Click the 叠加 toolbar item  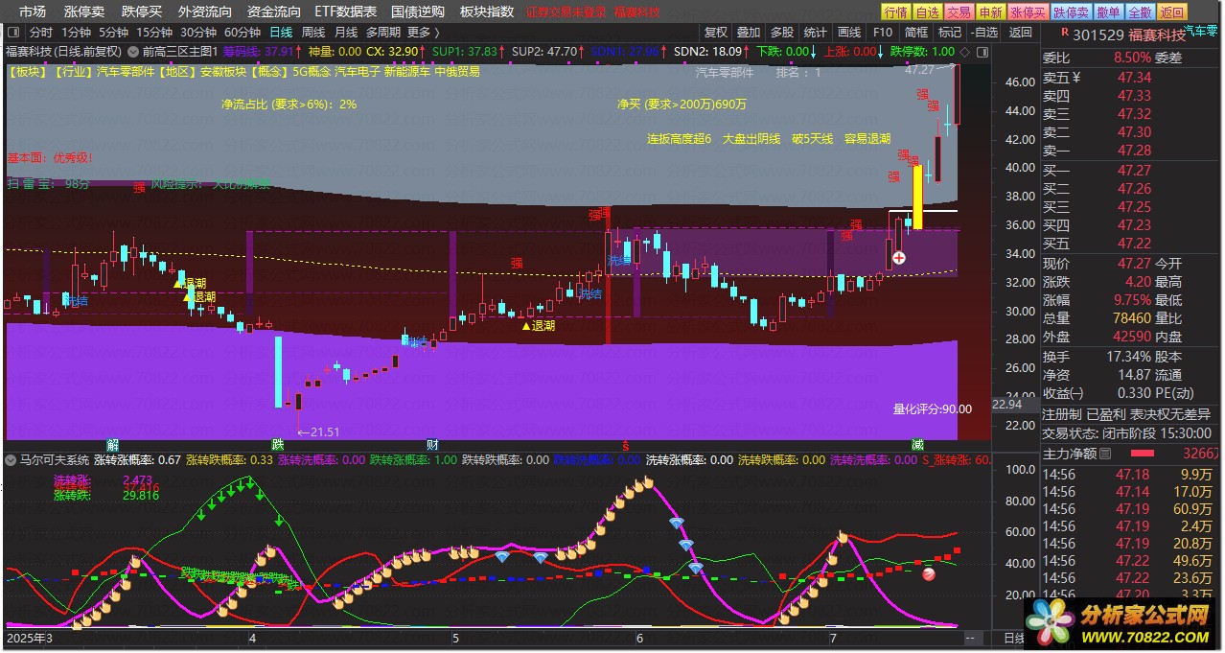pos(749,32)
